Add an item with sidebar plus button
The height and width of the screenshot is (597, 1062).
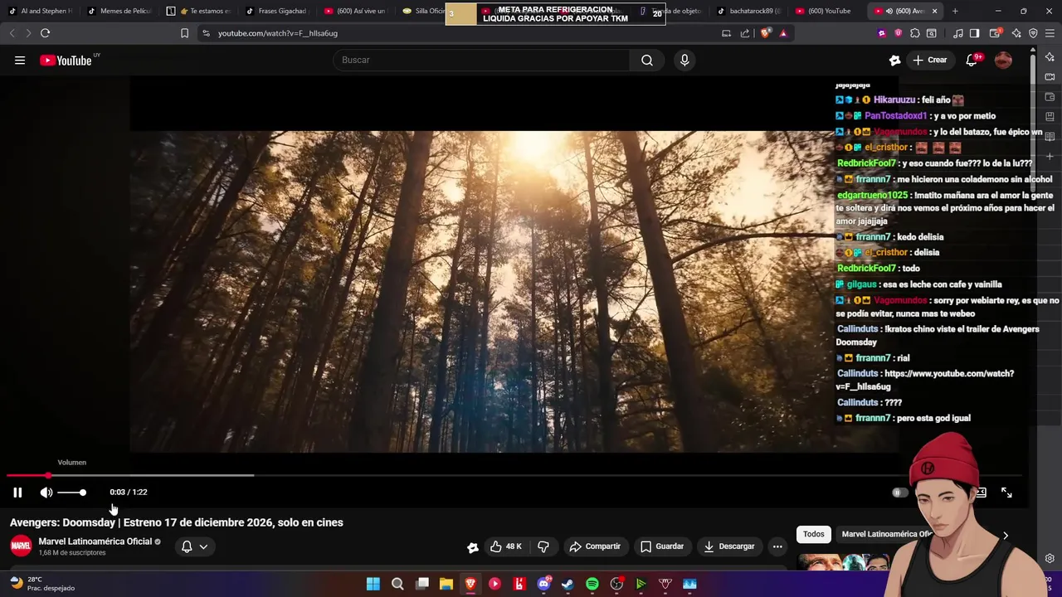pos(1050,156)
